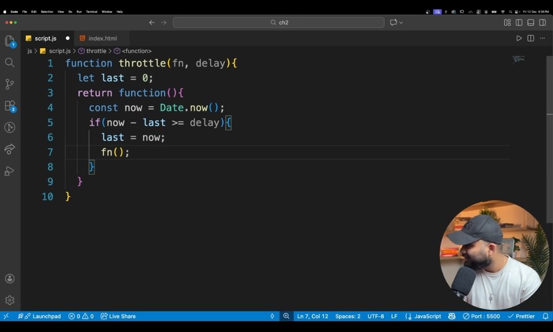Image resolution: width=553 pixels, height=332 pixels.
Task: Open the Accounts icon in activity bar
Action: tap(10, 278)
